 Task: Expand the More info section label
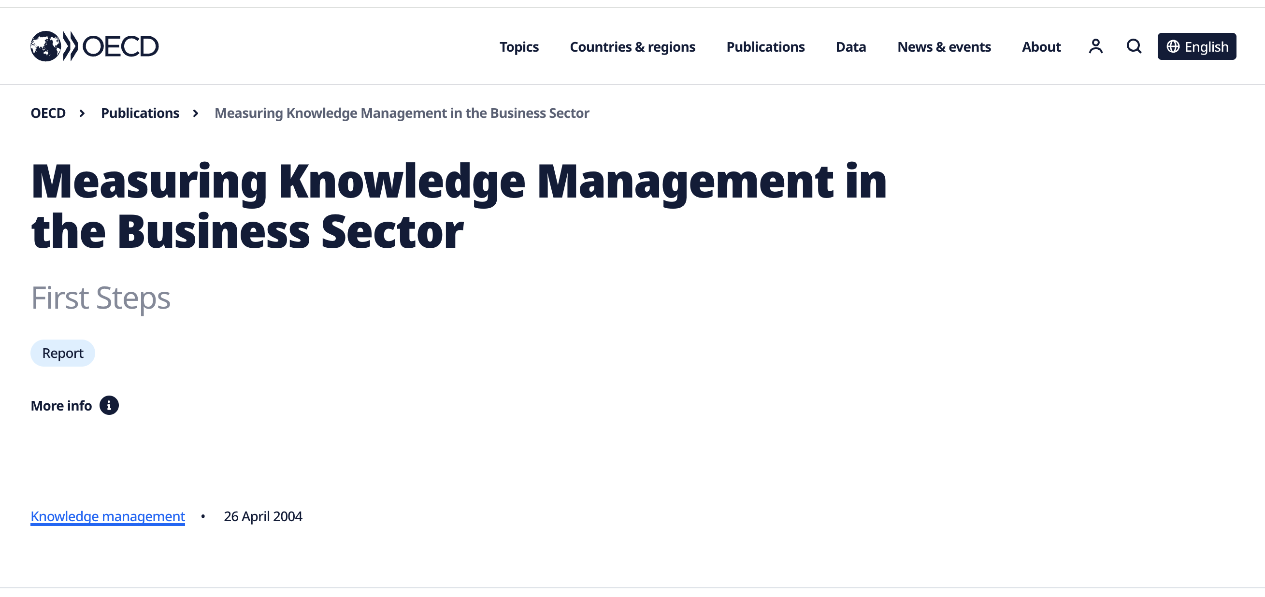click(61, 406)
